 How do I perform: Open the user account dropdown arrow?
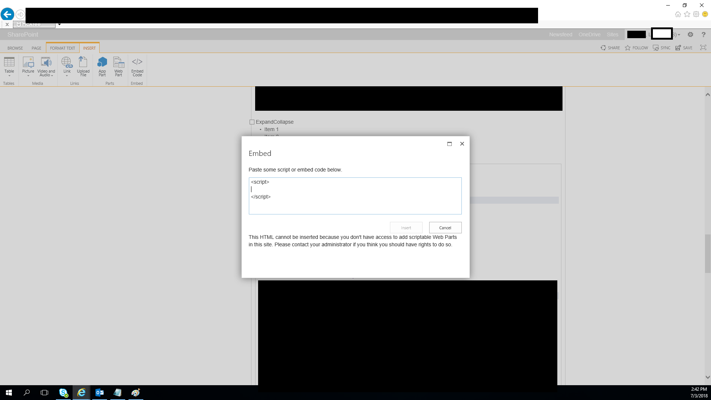click(x=679, y=35)
